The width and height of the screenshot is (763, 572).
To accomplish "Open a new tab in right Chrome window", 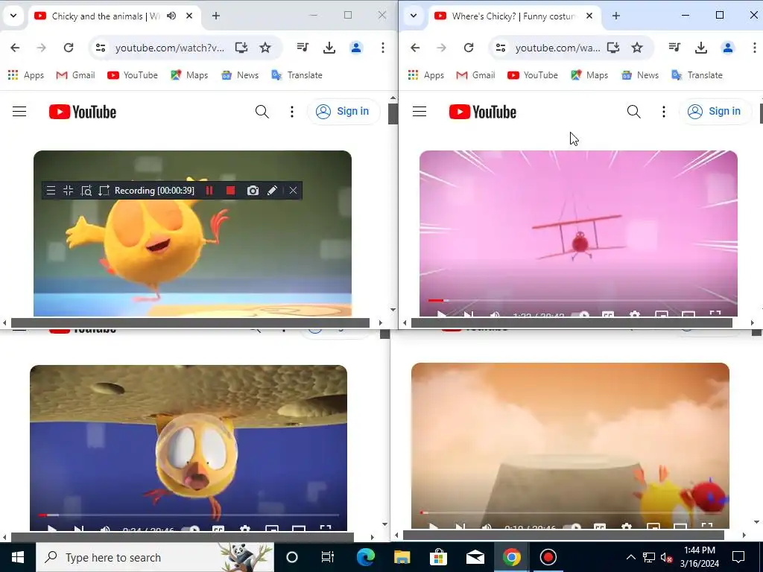I will coord(616,16).
